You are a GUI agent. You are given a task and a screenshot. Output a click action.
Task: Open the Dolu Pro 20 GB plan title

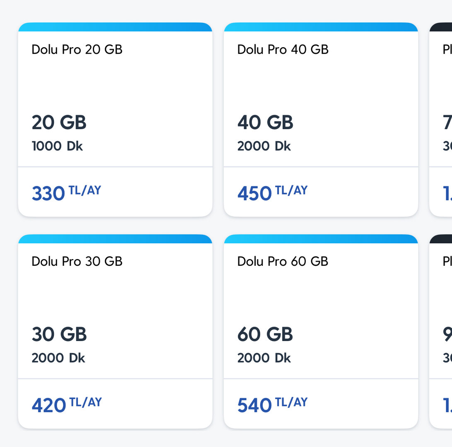[x=77, y=50]
